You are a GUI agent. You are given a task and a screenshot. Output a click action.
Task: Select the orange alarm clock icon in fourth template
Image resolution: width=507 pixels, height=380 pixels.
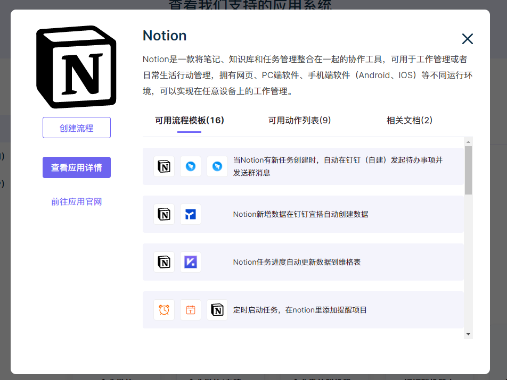163,309
